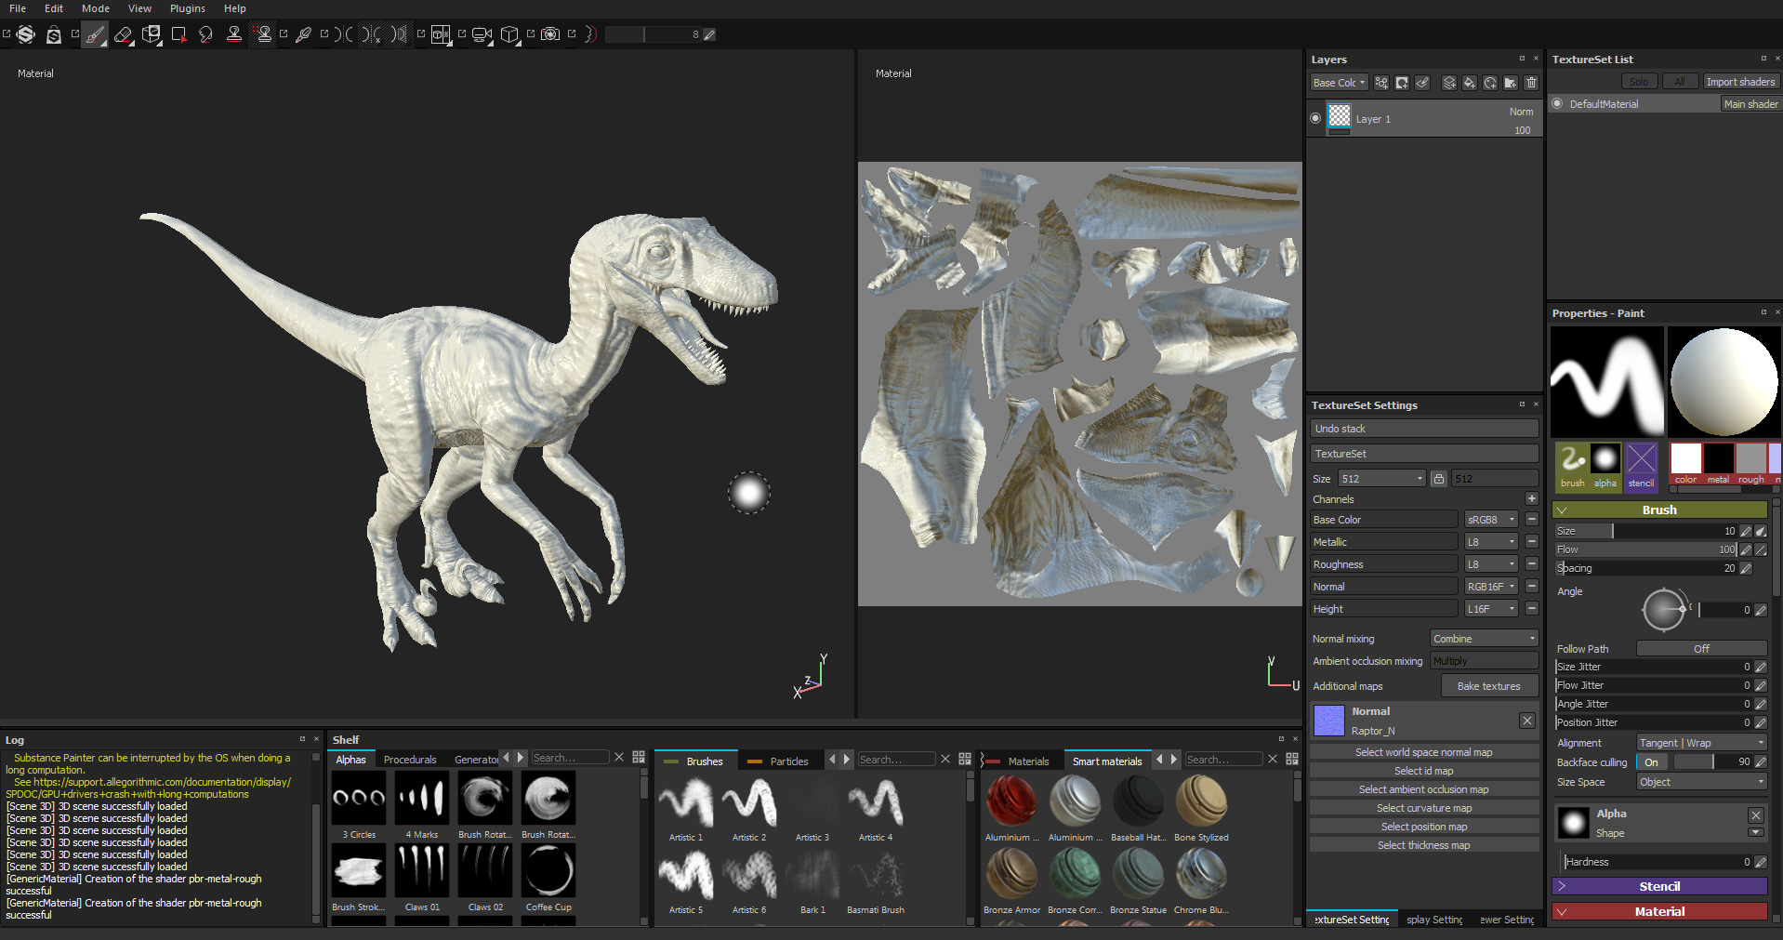Click the plus icon to add channel

click(1531, 499)
